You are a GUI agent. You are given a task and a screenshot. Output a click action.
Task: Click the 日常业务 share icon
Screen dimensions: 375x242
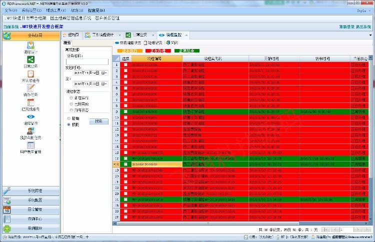(x=30, y=59)
